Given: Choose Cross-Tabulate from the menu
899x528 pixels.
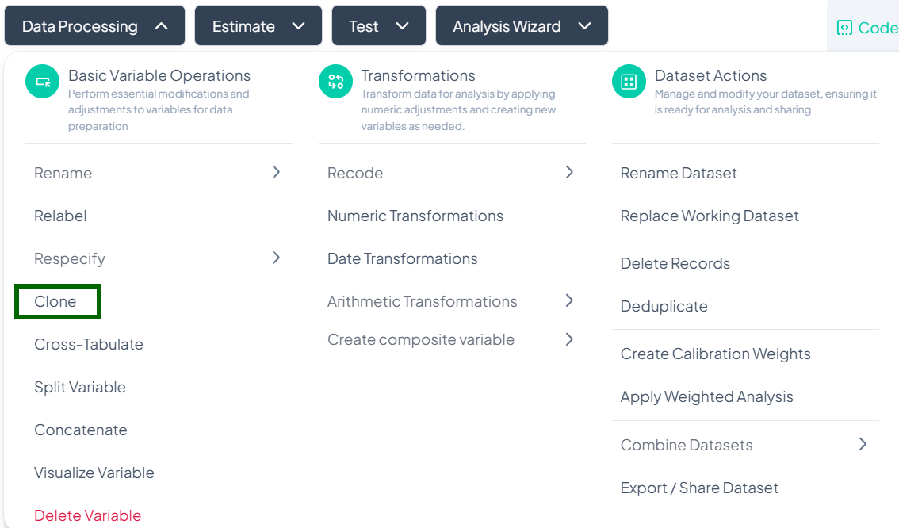Looking at the screenshot, I should point(89,344).
